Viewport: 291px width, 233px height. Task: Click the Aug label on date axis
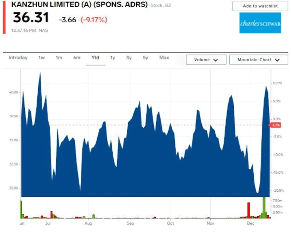point(88,223)
